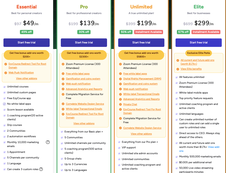The width and height of the screenshot is (226, 173).
Task: Open Digital Rights Management (DRM) link
Action: tap(142, 79)
